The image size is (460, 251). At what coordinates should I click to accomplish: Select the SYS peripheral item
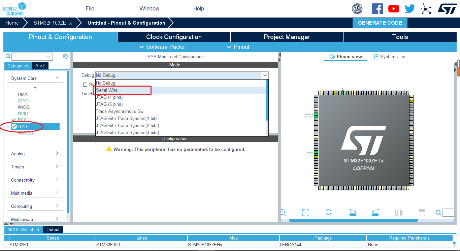click(35, 126)
